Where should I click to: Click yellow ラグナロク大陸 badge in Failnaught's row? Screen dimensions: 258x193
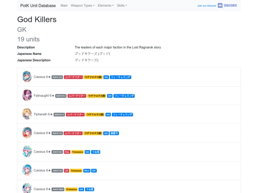(97, 96)
